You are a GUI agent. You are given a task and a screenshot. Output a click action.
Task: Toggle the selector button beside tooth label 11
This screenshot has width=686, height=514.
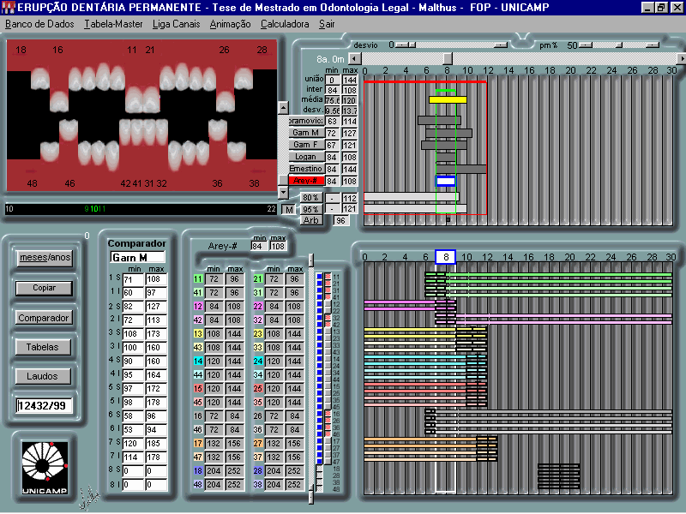328,277
